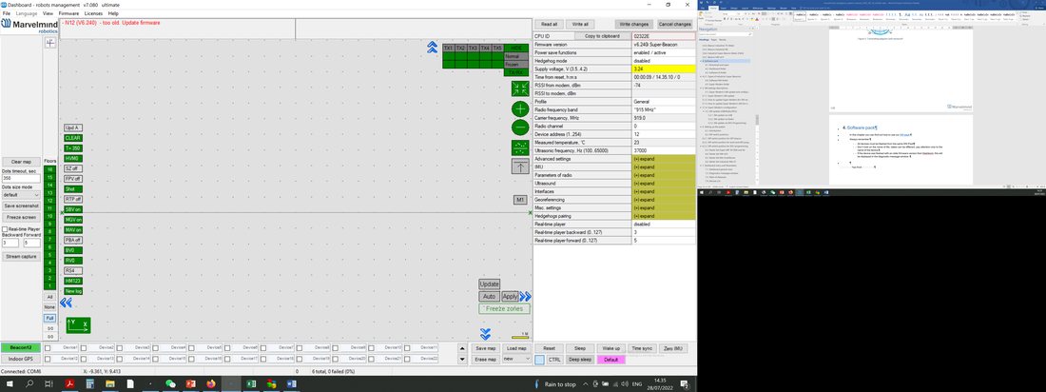This screenshot has width=1046, height=392.
Task: Open the Dots size mode dropdown
Action: click(x=21, y=195)
